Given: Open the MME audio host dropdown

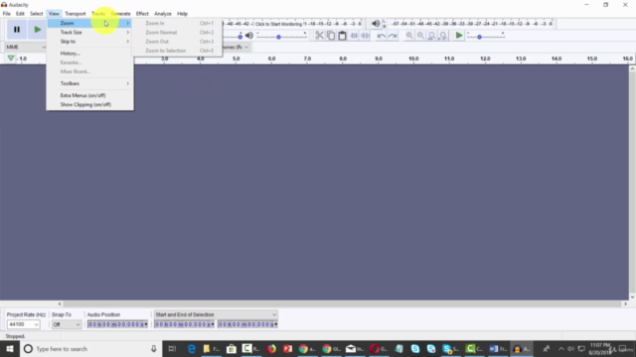Looking at the screenshot, I should [x=26, y=47].
